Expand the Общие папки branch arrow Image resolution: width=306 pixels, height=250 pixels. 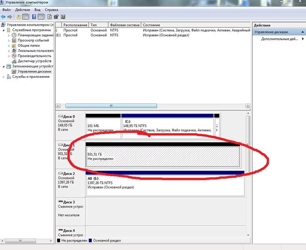[x=9, y=46]
